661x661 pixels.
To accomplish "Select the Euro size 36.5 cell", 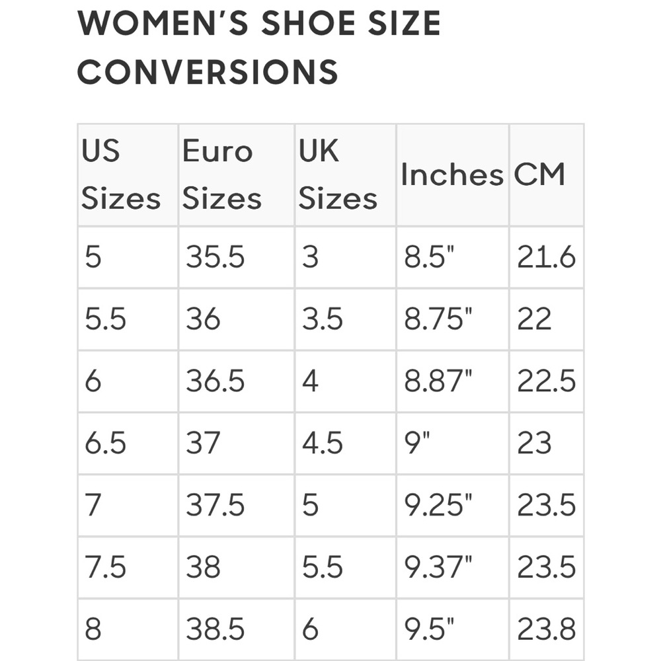I will [x=237, y=381].
